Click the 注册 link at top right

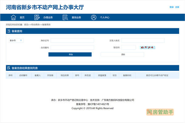pyautogui.click(x=177, y=7)
